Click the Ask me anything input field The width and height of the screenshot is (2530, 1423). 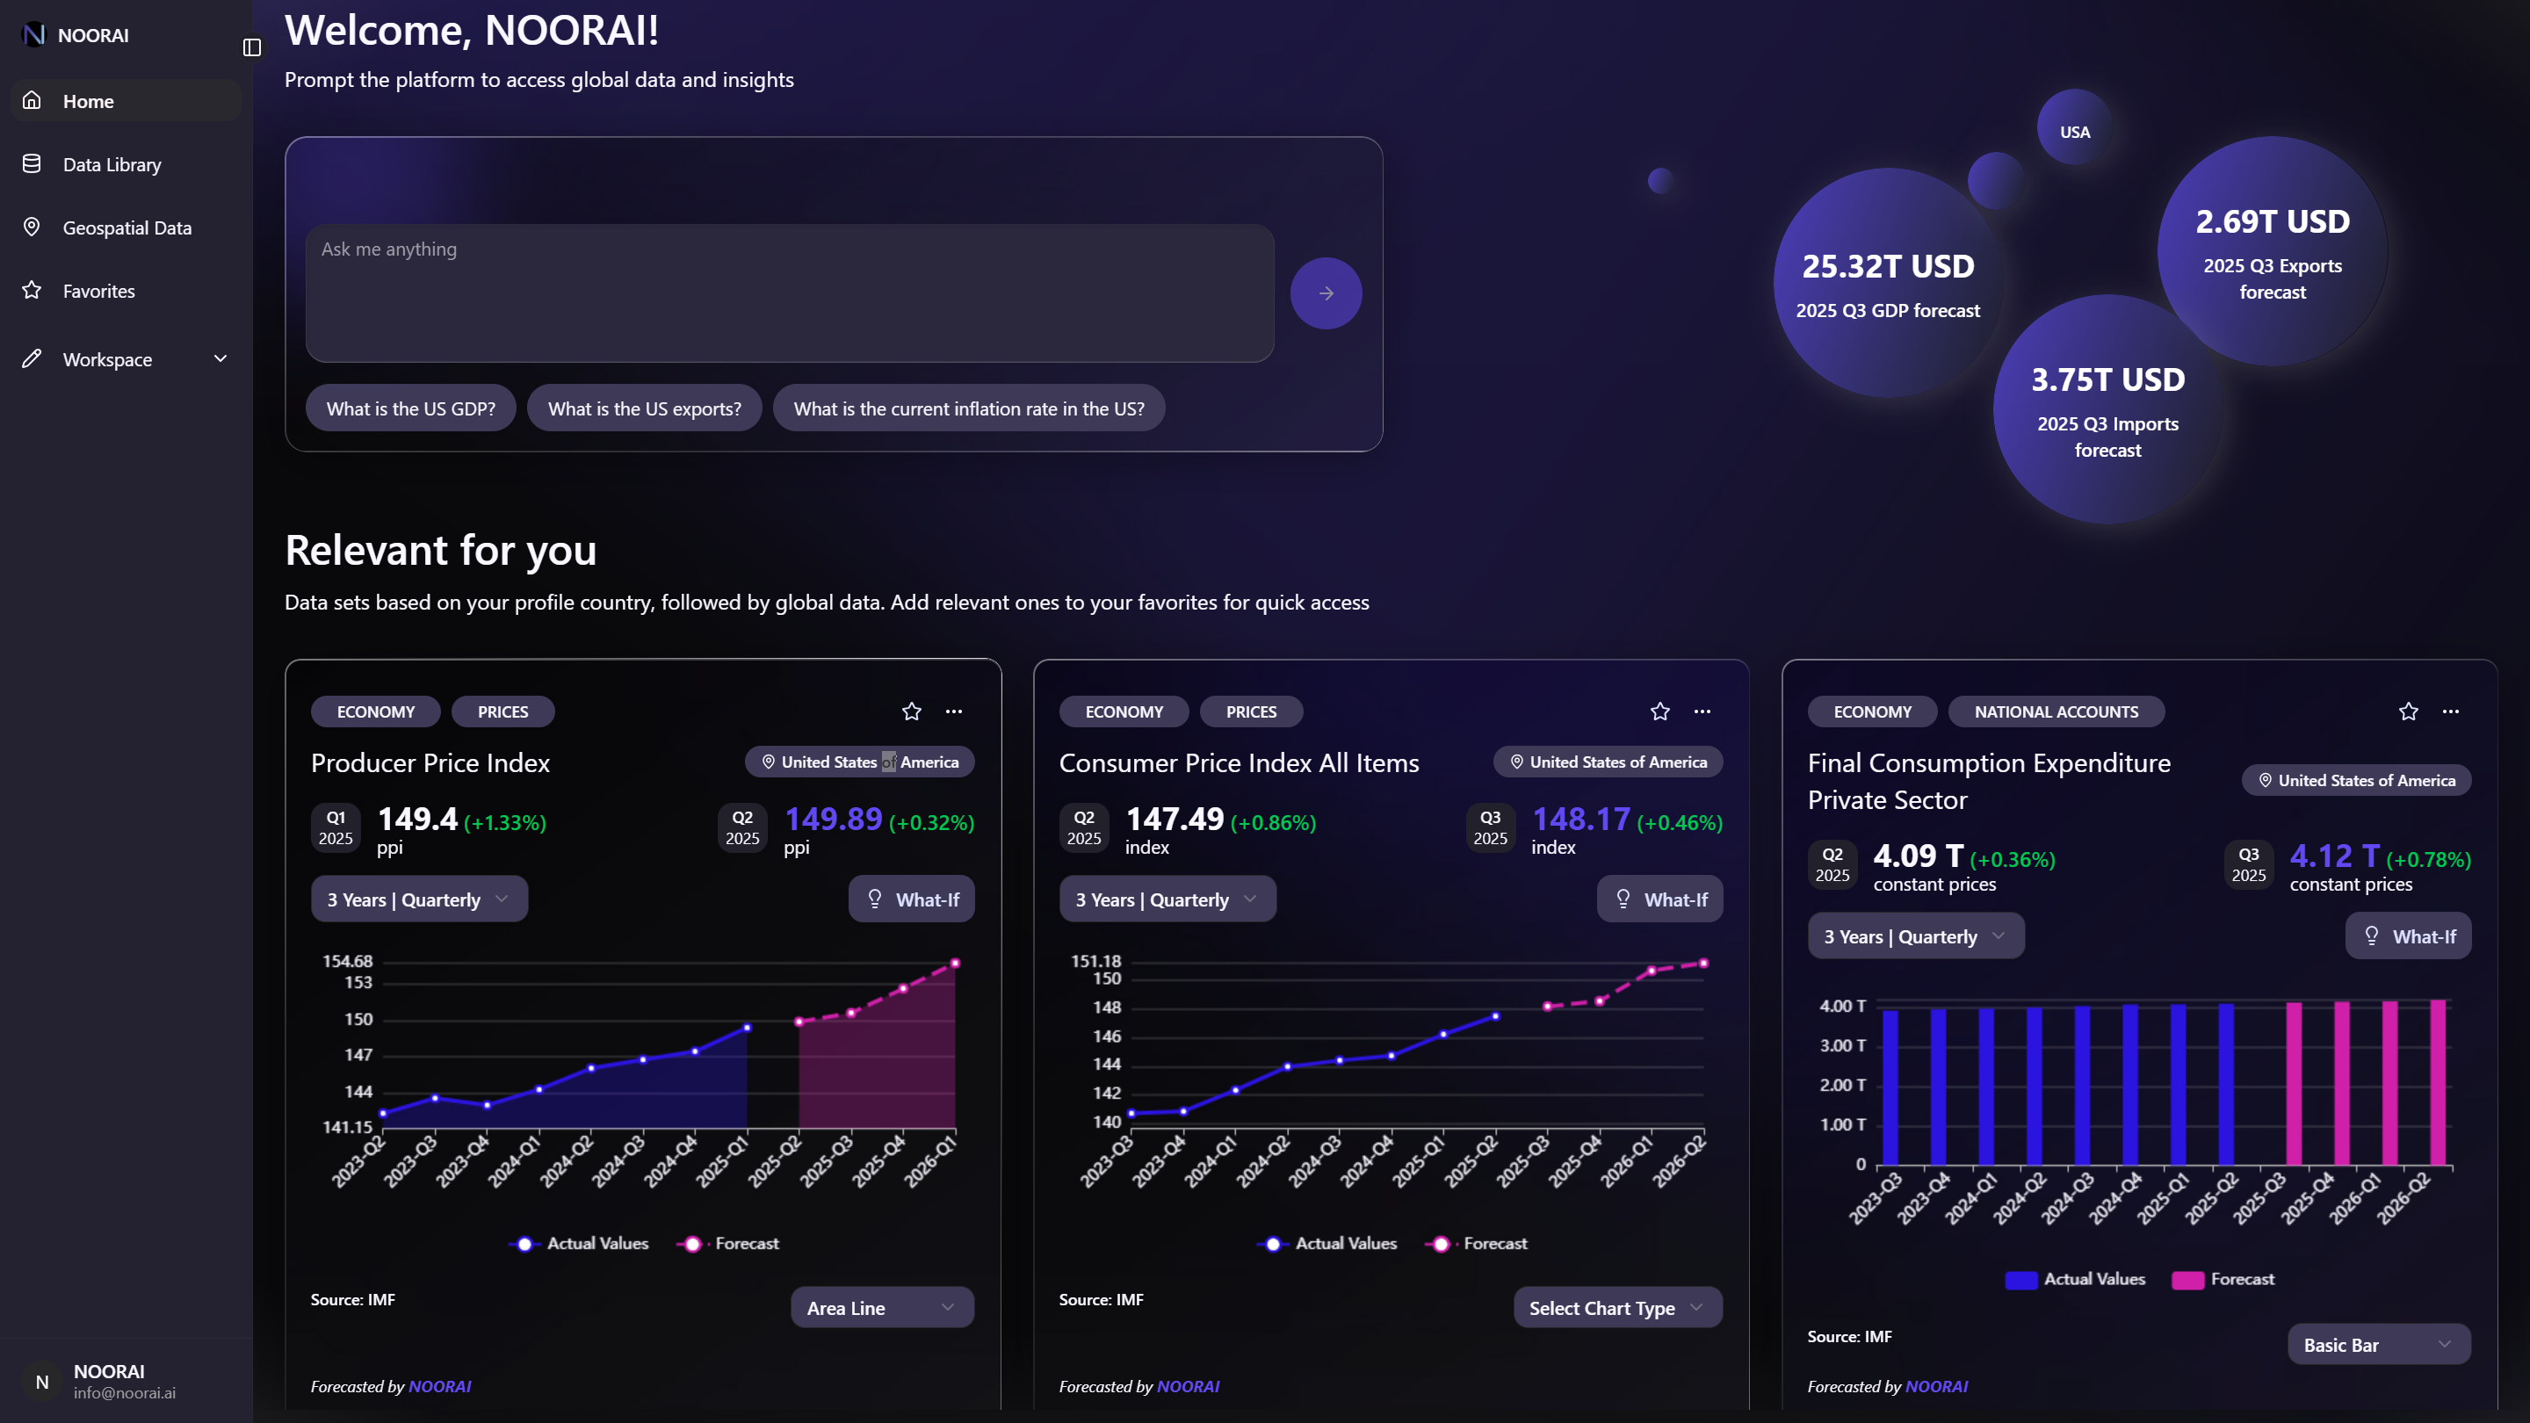pyautogui.click(x=791, y=293)
